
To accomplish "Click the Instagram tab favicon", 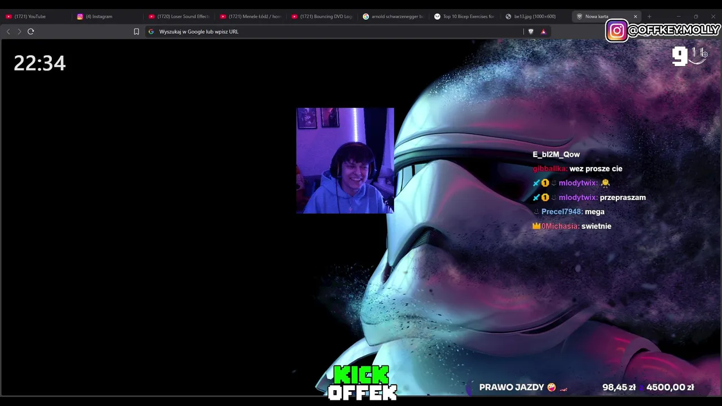I will (x=80, y=16).
